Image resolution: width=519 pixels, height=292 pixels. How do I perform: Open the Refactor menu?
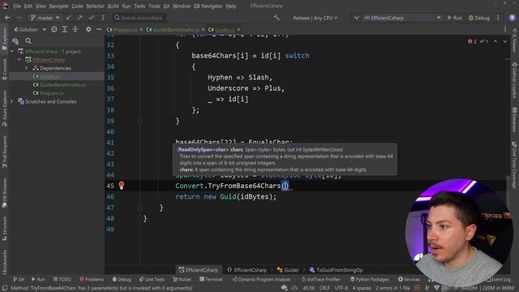point(96,6)
